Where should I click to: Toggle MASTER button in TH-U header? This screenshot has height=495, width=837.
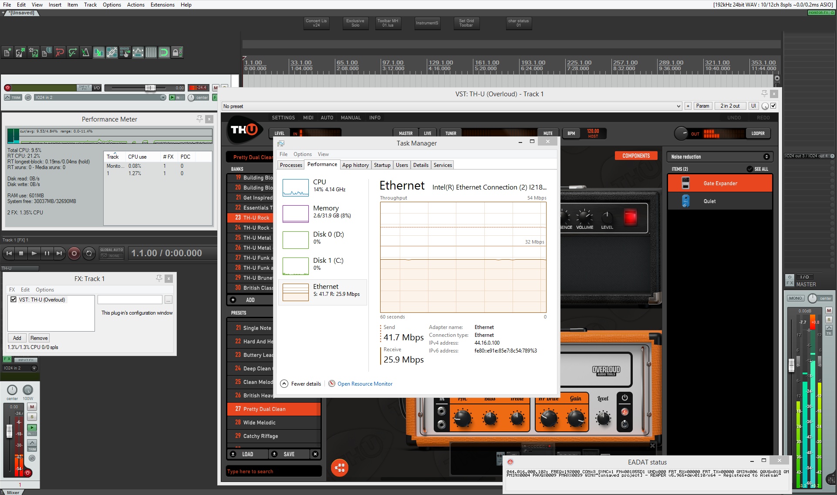pos(405,133)
